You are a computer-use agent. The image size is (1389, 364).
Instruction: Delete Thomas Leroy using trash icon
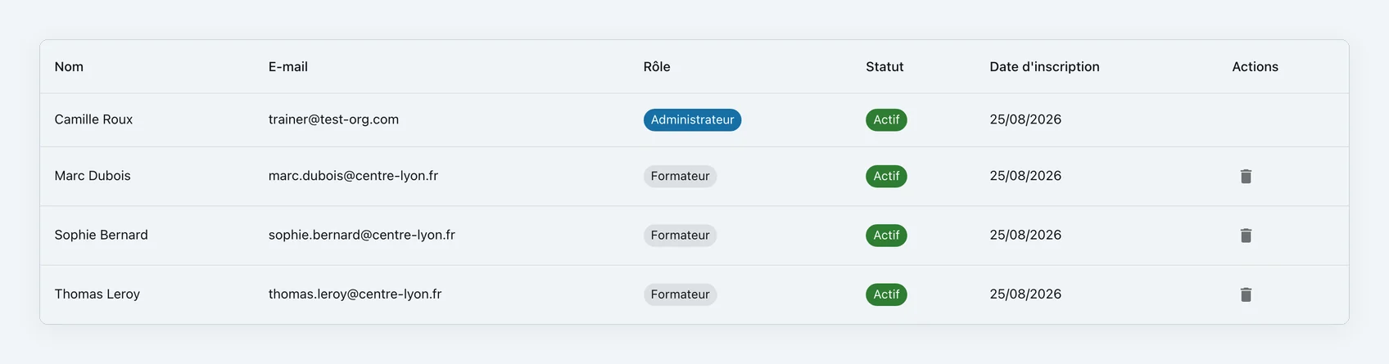1246,294
